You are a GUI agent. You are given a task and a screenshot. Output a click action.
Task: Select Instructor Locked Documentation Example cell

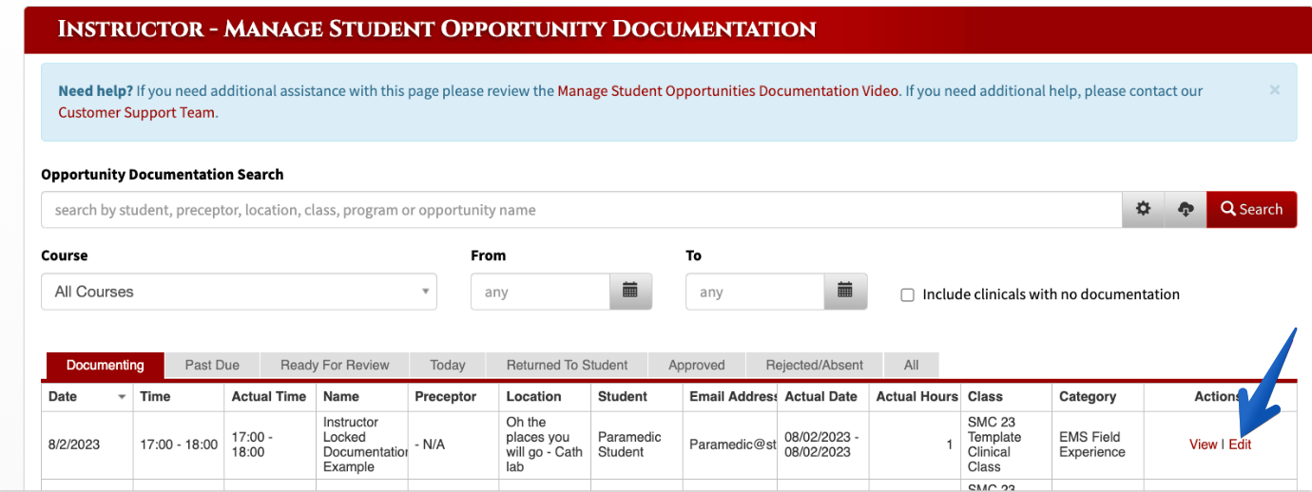click(361, 445)
